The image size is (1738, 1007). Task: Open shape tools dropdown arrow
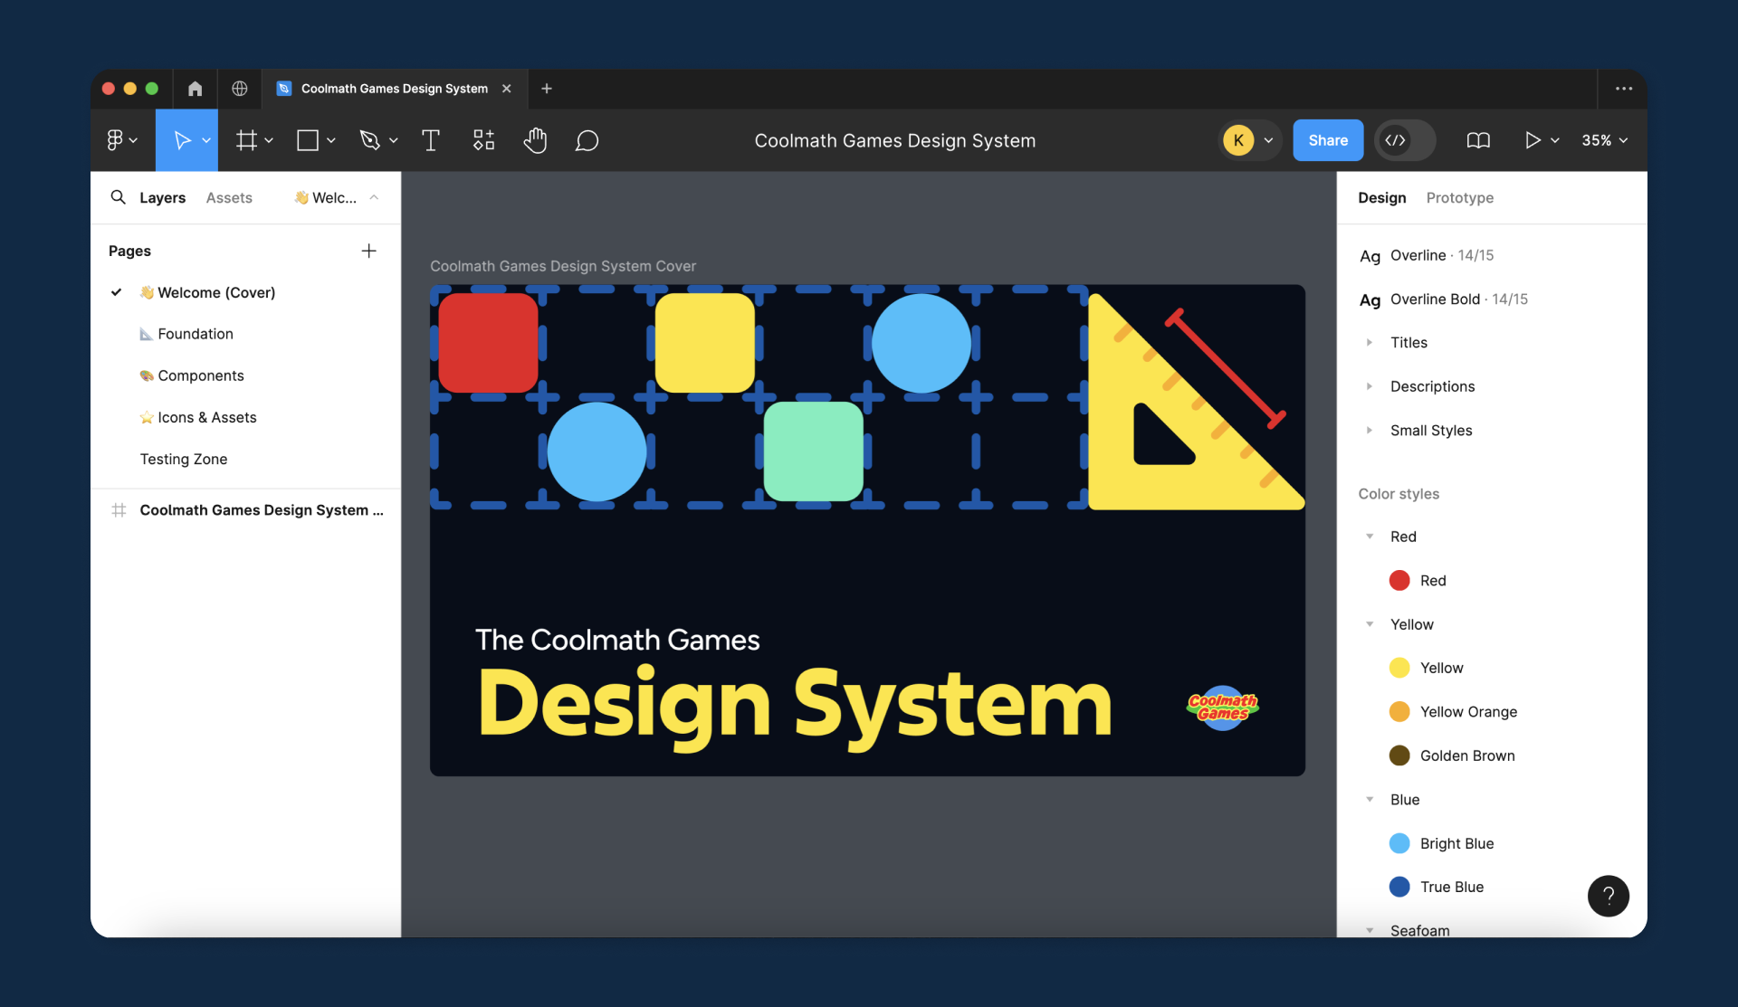[331, 140]
